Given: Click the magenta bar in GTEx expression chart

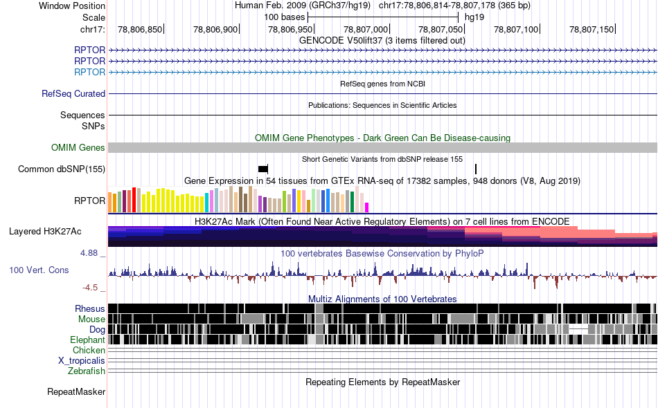Looking at the screenshot, I should 367,207.
